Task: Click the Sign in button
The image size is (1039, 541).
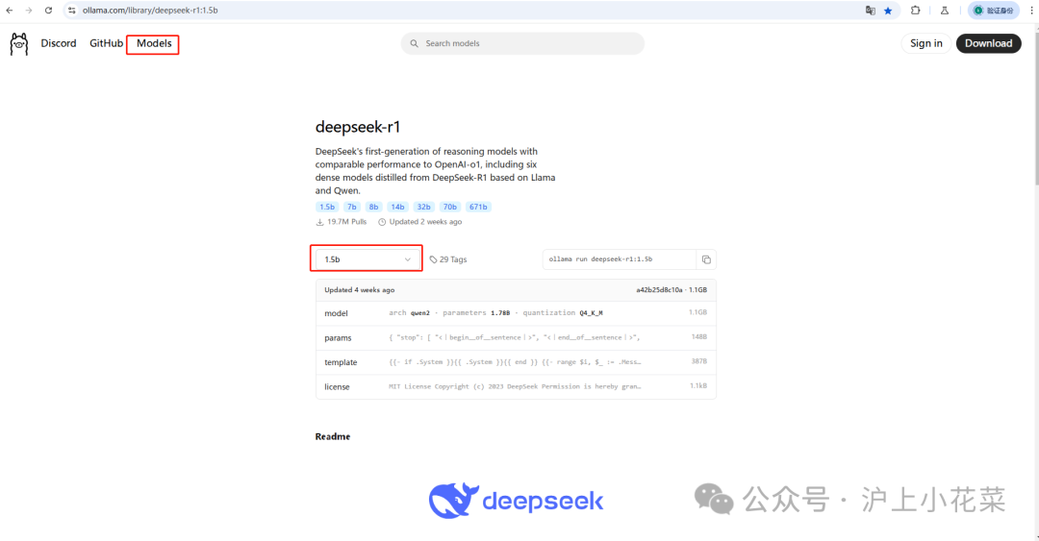Action: [925, 43]
